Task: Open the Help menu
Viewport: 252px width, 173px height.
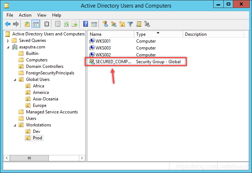Action: 56,15
